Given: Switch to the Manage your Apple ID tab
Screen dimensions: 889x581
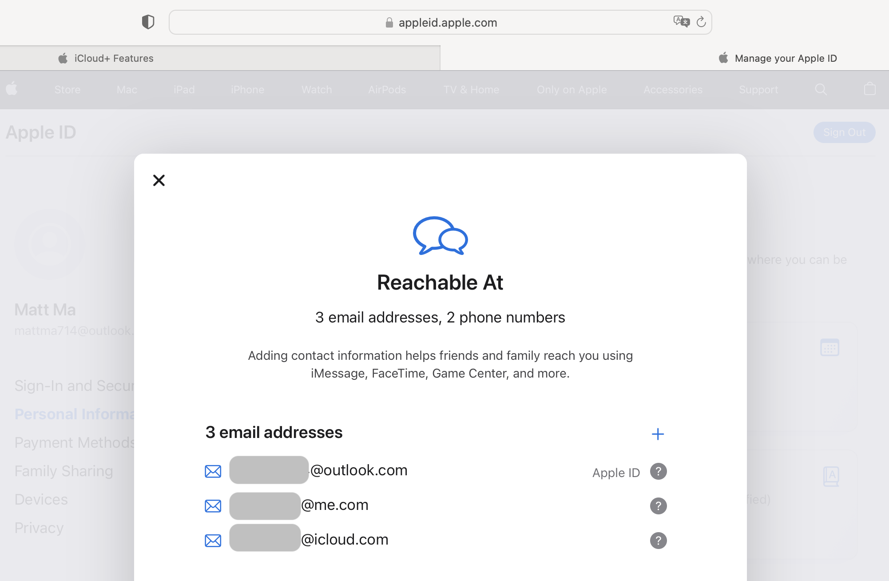Looking at the screenshot, I should click(665, 58).
